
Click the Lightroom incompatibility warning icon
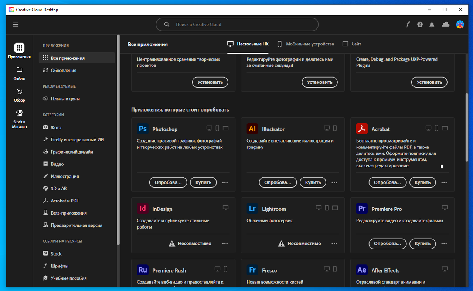(x=281, y=244)
